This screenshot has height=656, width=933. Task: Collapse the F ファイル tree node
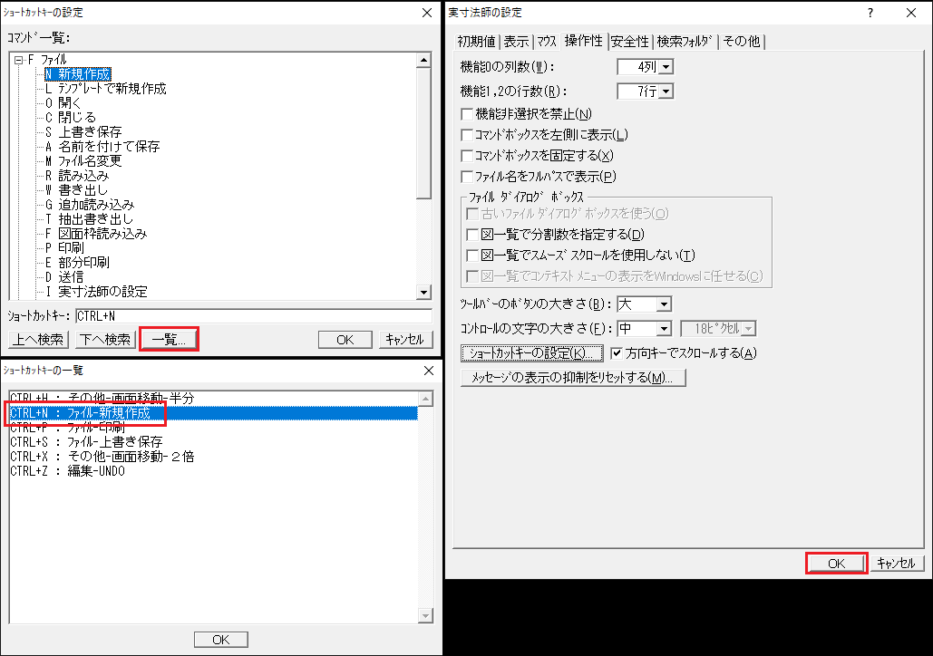tap(18, 60)
